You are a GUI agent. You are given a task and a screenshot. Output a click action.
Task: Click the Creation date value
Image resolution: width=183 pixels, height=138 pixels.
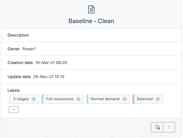pos(51,63)
